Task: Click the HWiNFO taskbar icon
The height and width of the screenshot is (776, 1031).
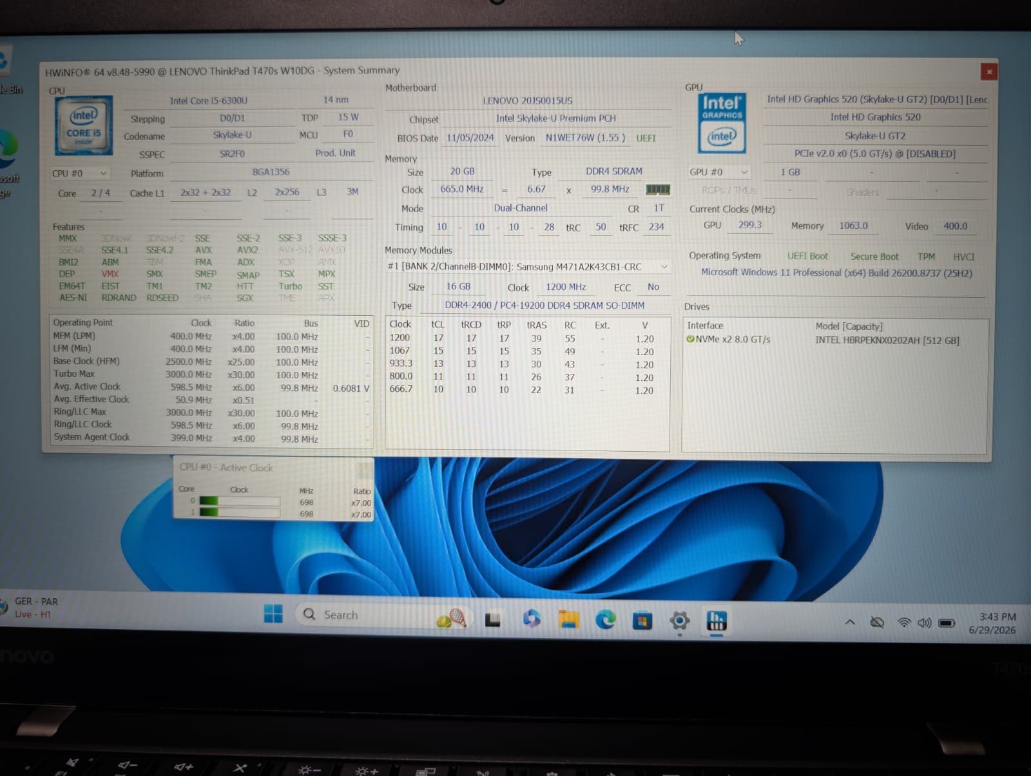Action: 717,621
